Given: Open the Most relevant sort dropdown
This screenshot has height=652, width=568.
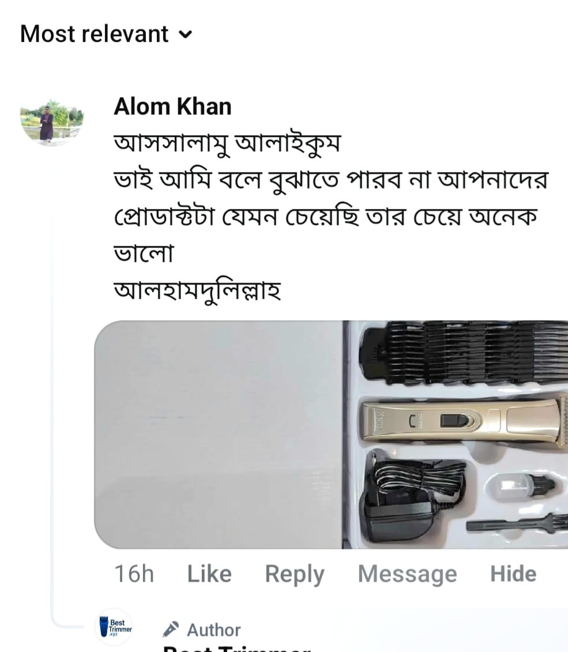Looking at the screenshot, I should coord(107,33).
